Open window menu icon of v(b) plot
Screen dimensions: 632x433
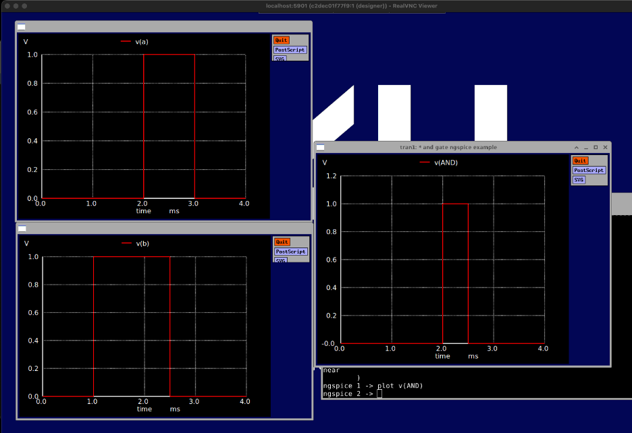click(x=22, y=229)
